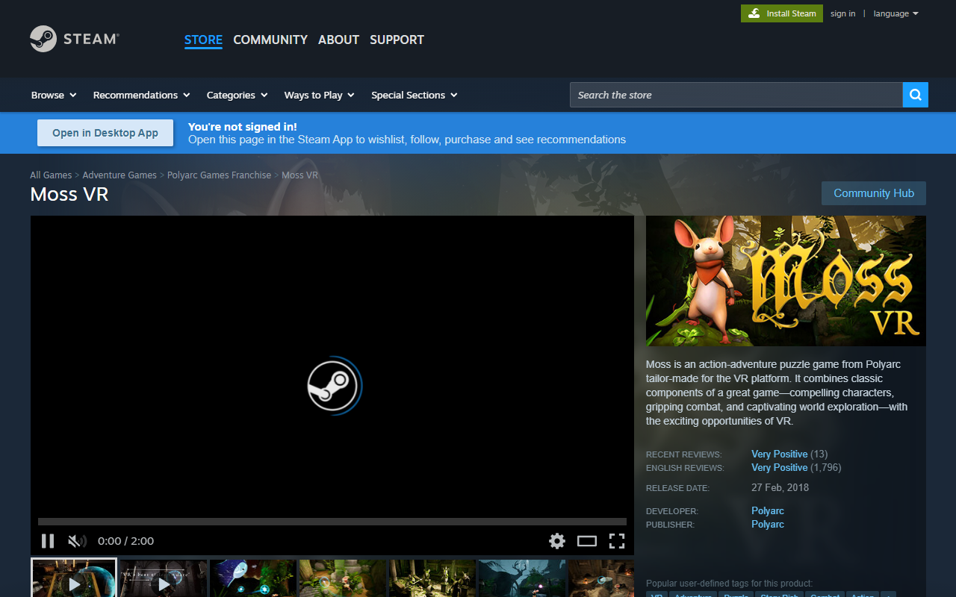
Task: Select the second trailer thumbnail
Action: [x=164, y=578]
